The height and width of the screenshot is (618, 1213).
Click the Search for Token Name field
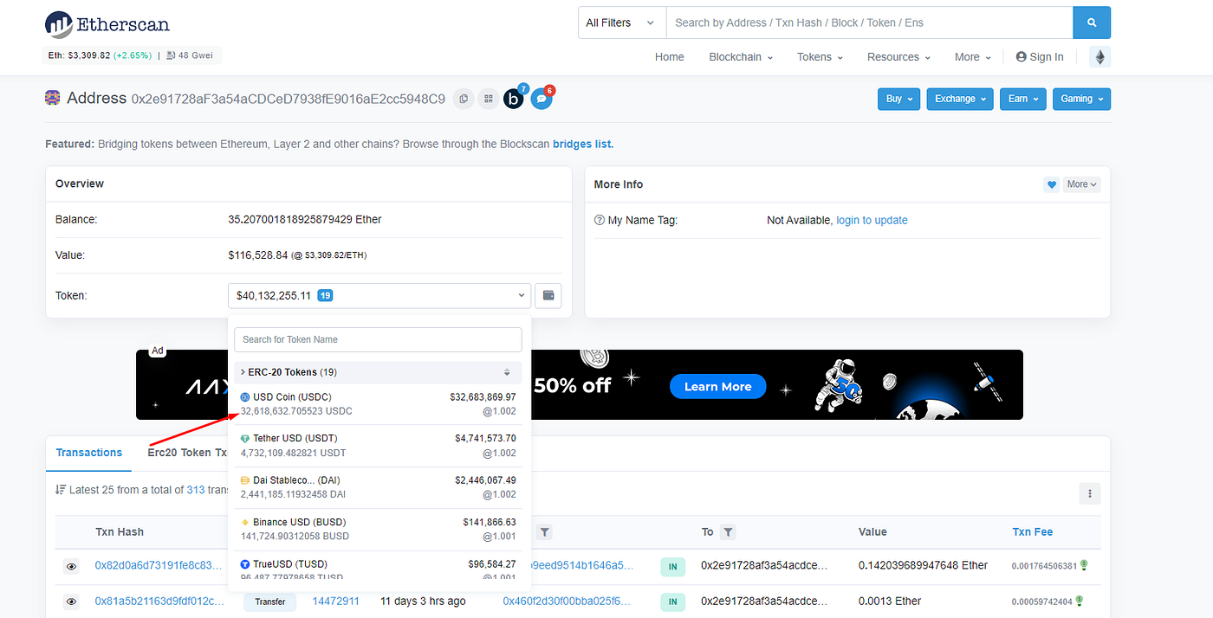click(x=378, y=339)
